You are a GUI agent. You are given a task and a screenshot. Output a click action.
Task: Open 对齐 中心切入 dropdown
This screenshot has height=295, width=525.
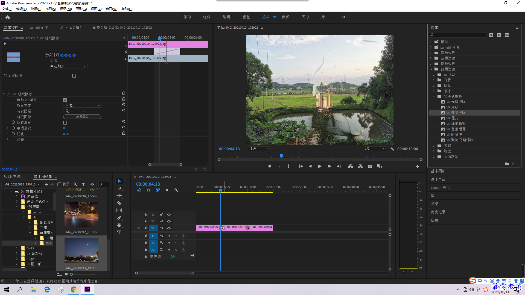[68, 66]
